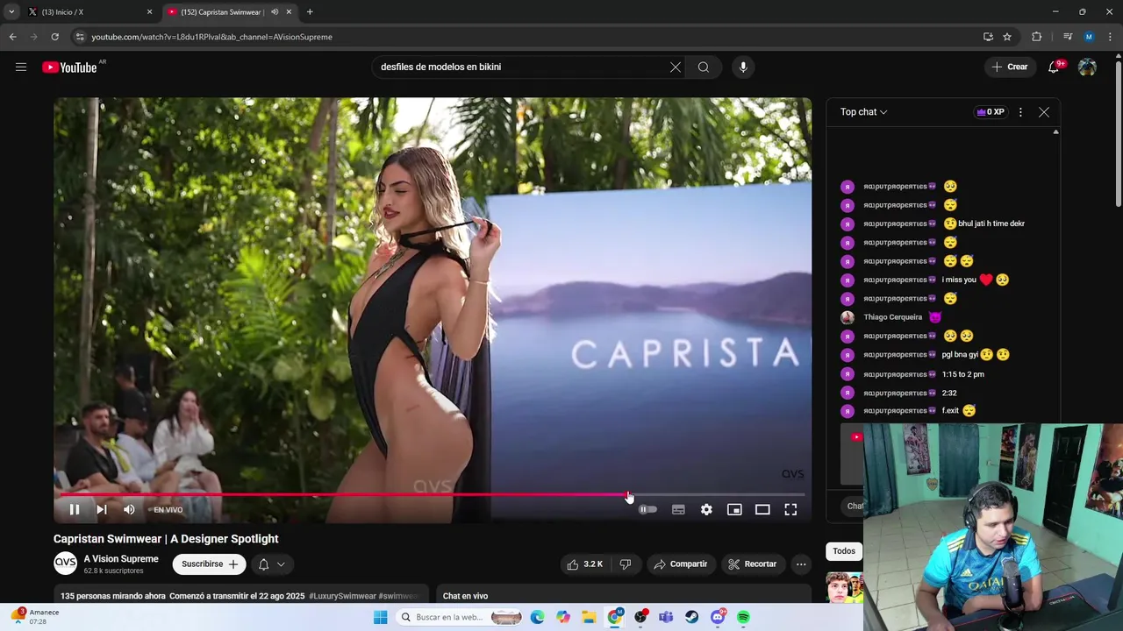
Task: Open a new browser tab
Action: coord(310,12)
